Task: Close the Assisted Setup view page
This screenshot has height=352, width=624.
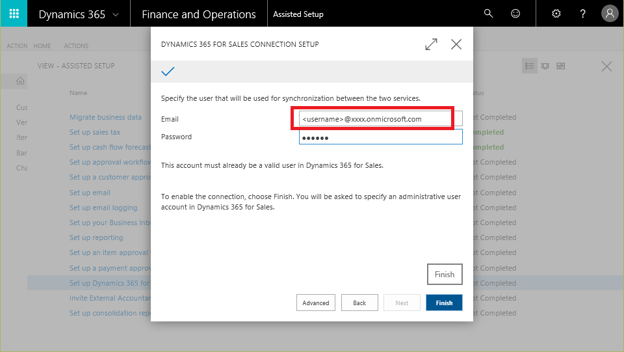Action: 606,66
